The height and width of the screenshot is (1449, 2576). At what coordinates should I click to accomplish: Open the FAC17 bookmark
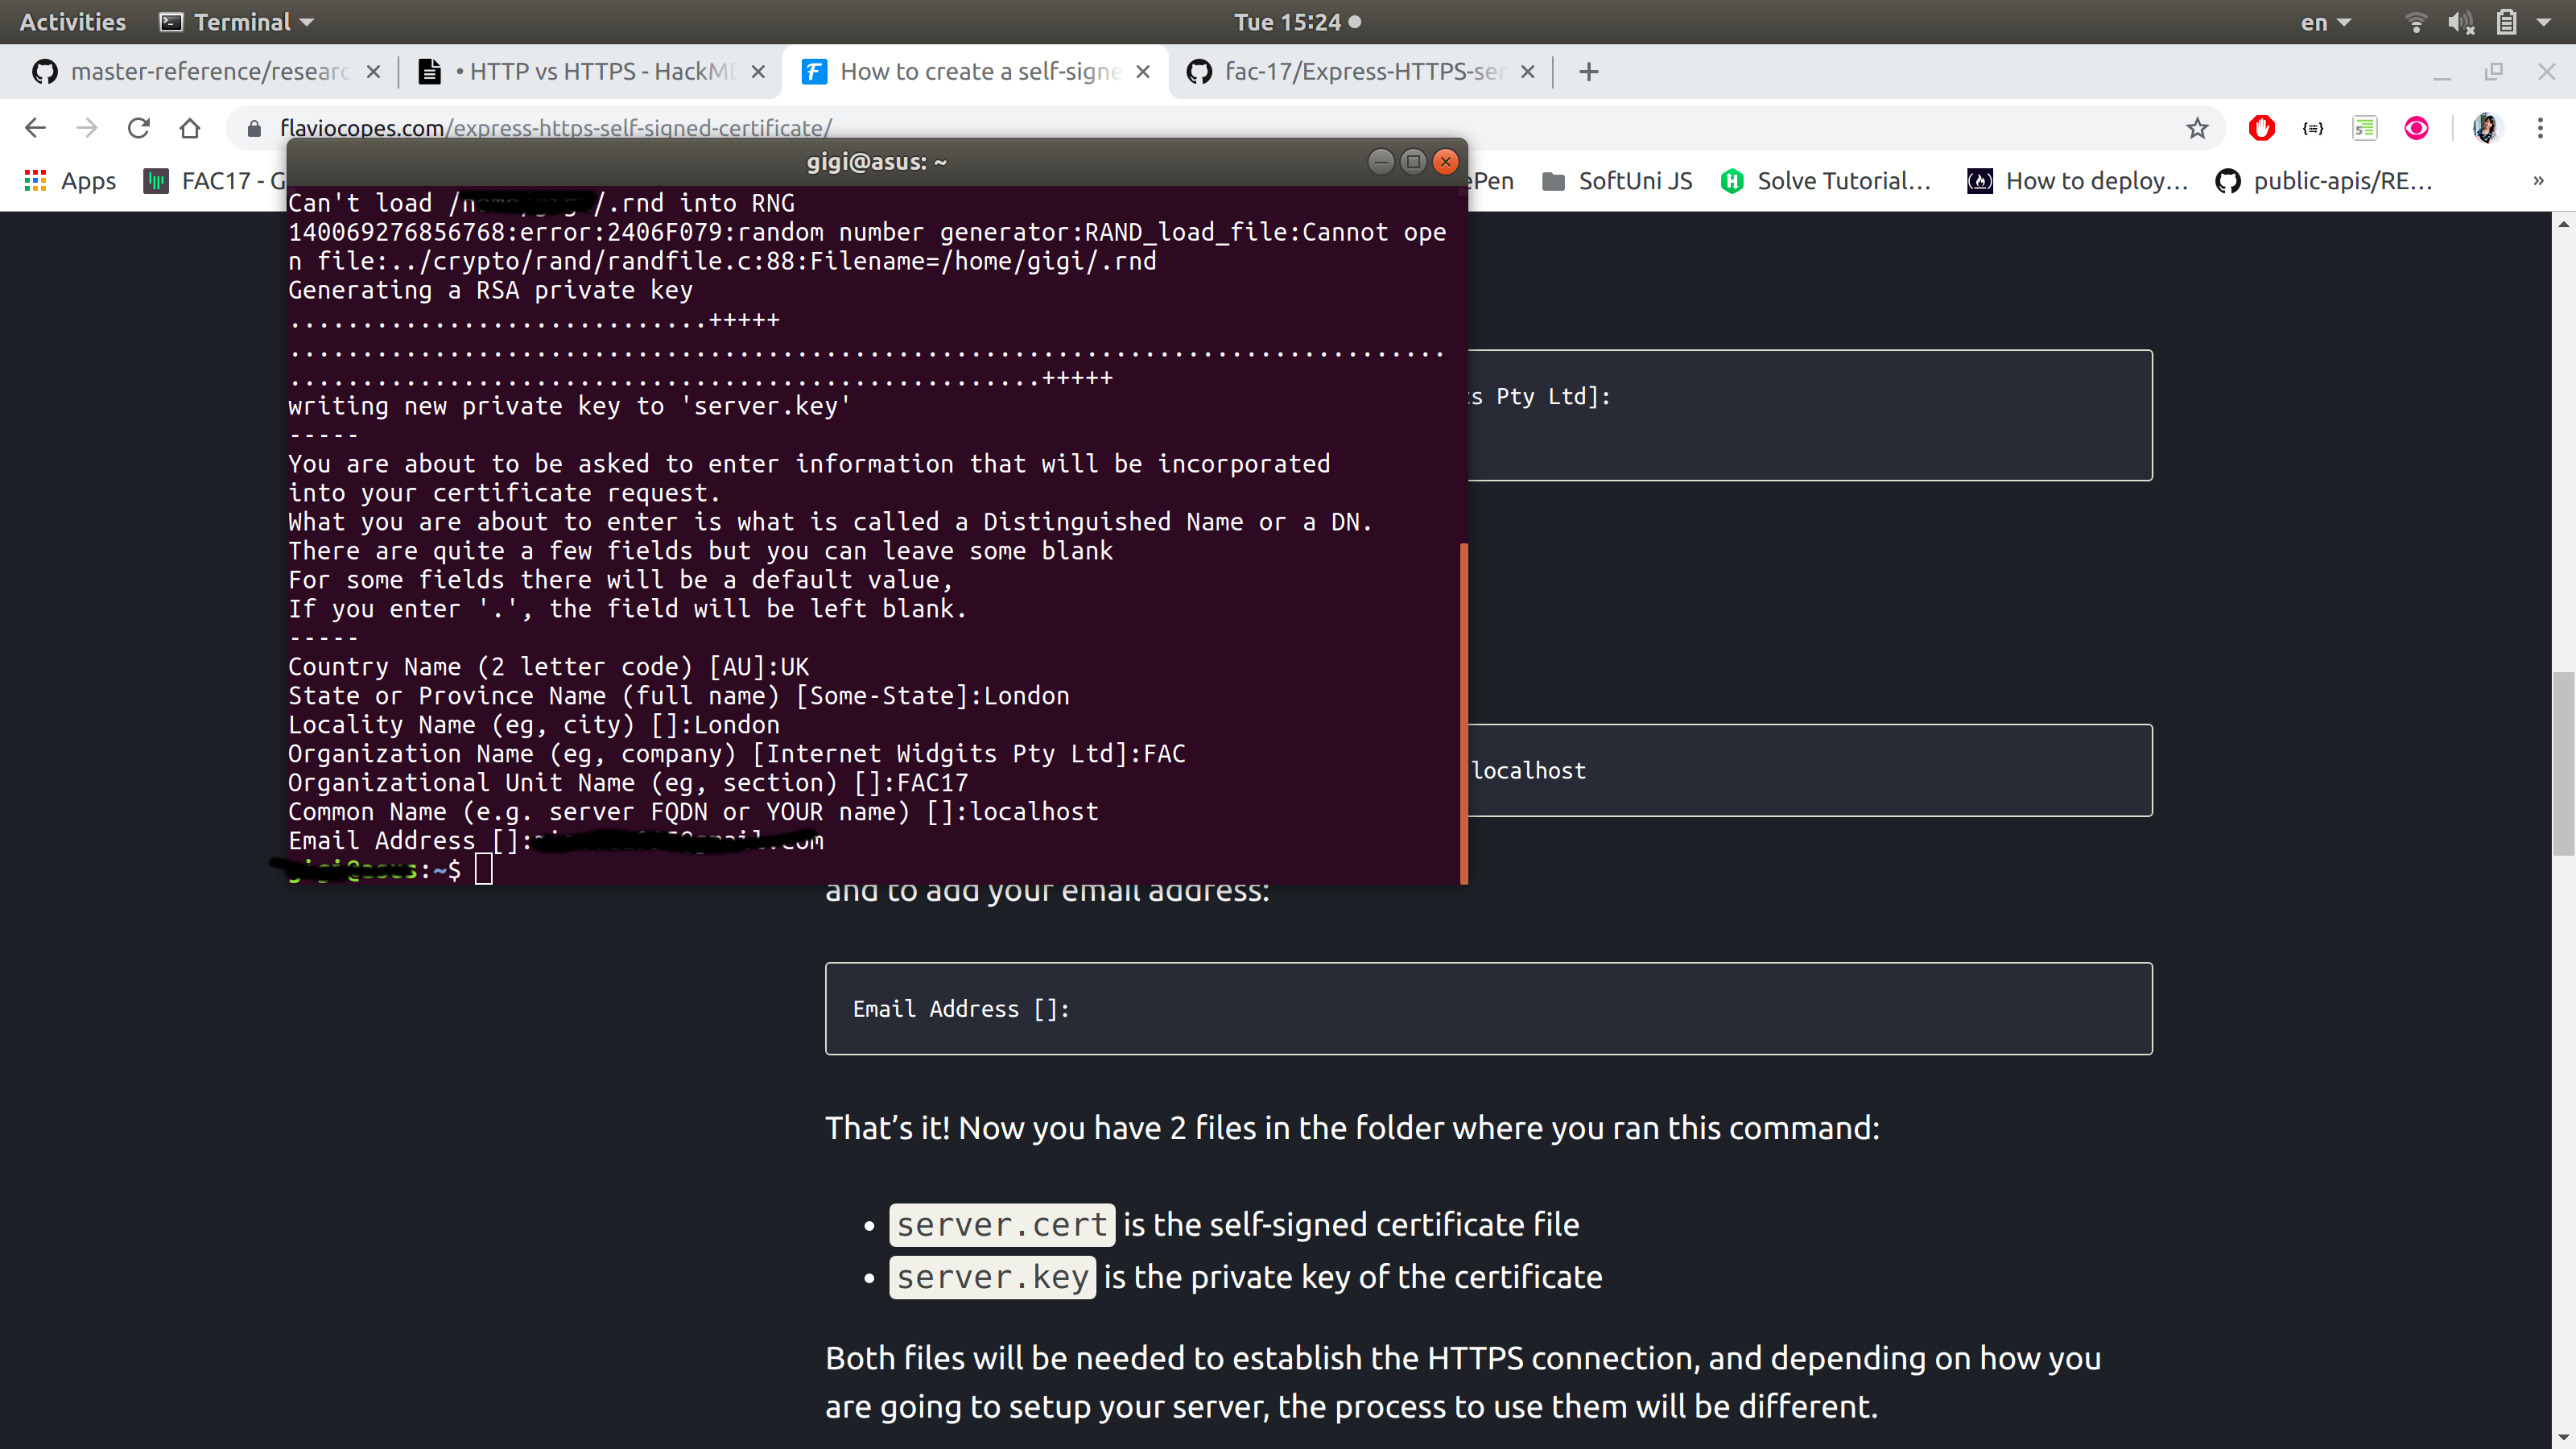click(x=215, y=181)
